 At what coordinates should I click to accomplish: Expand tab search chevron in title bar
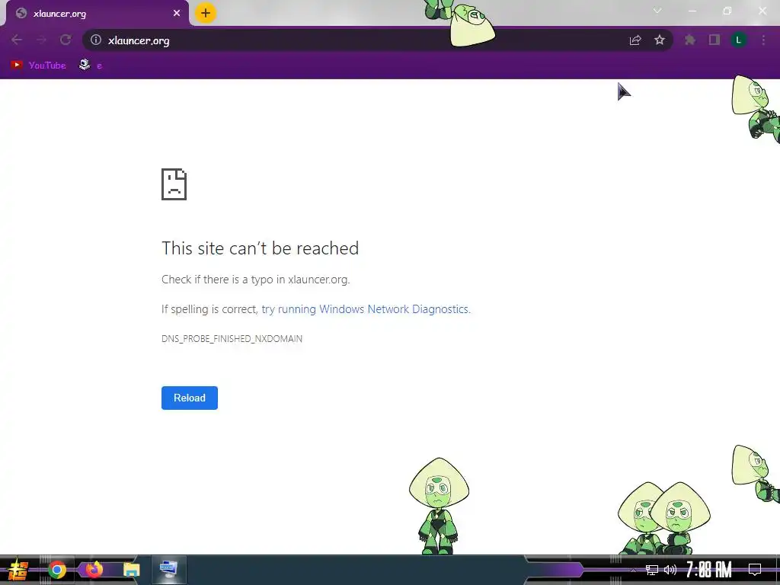[657, 11]
